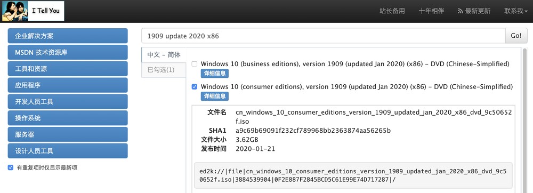Expand 服务器 category
The height and width of the screenshot is (193, 533).
(x=68, y=134)
